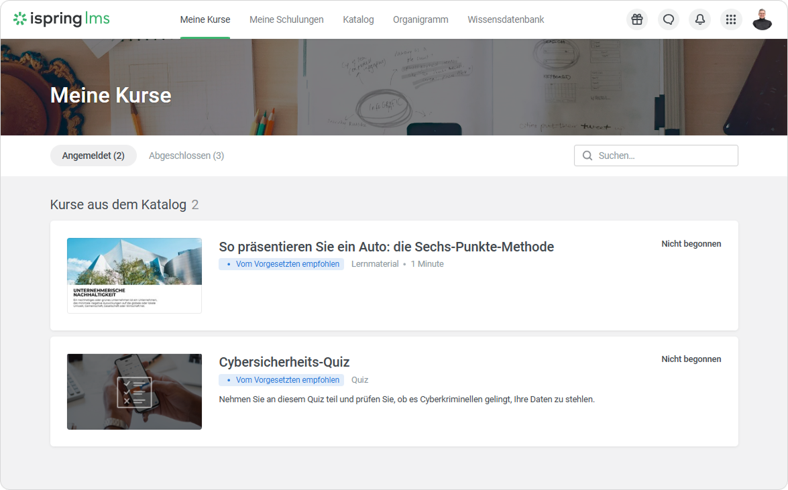Select the Meine Kurse menu item
The height and width of the screenshot is (490, 788).
(205, 19)
